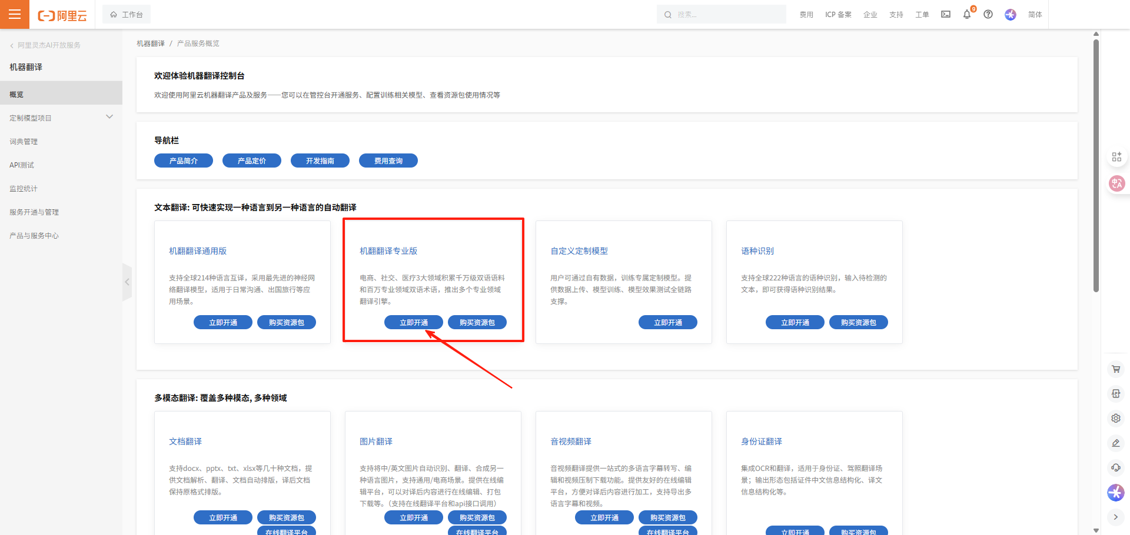Click the help question mark icon

pyautogui.click(x=988, y=15)
